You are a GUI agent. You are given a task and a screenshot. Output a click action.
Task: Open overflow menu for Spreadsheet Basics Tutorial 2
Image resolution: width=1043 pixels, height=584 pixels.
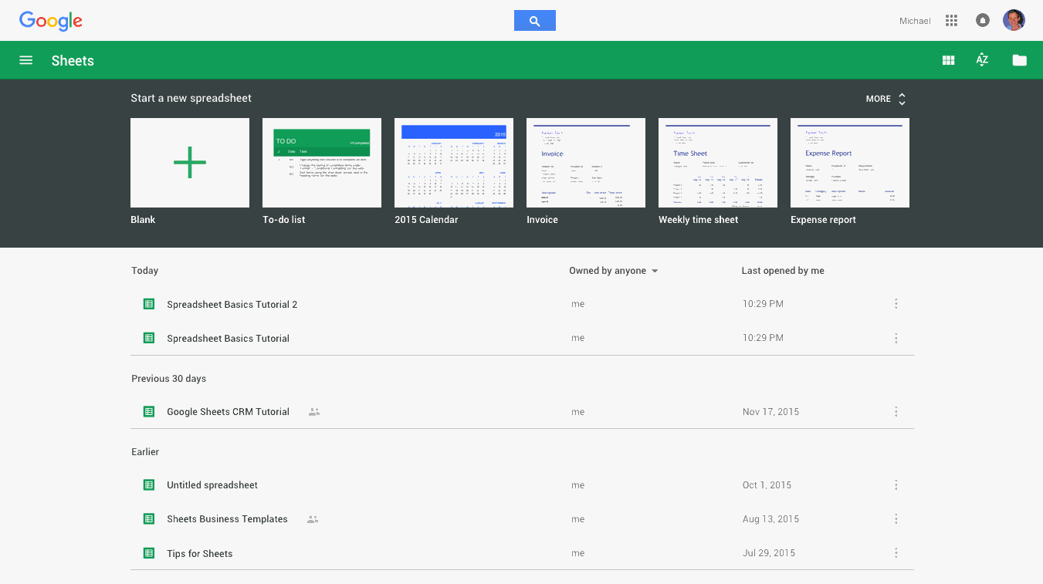pyautogui.click(x=896, y=304)
